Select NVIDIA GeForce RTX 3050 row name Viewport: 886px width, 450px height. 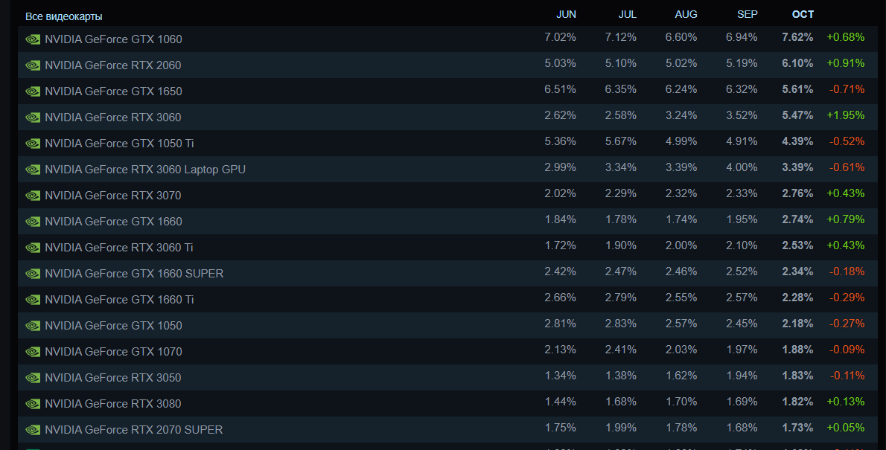coord(112,378)
